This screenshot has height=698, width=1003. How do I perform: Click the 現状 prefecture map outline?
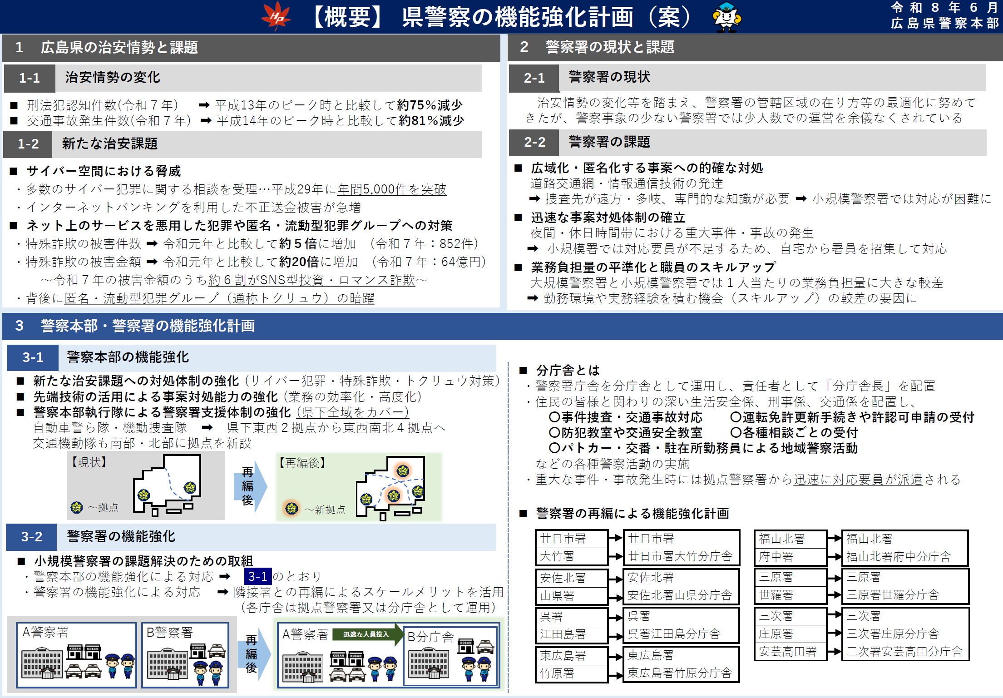(167, 485)
